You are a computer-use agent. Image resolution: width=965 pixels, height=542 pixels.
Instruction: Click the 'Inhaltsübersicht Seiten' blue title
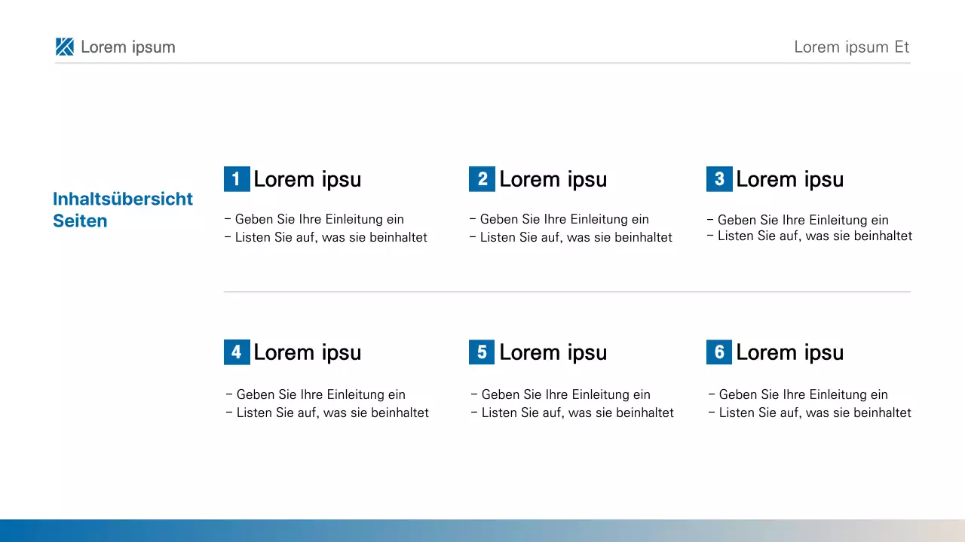coord(122,209)
